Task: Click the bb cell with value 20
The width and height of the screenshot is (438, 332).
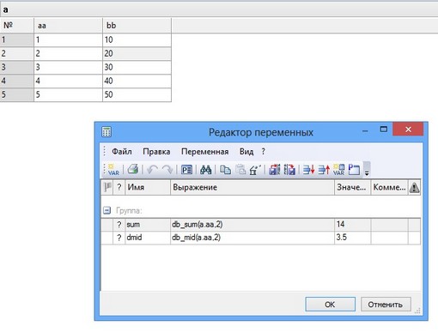Action: pyautogui.click(x=137, y=53)
